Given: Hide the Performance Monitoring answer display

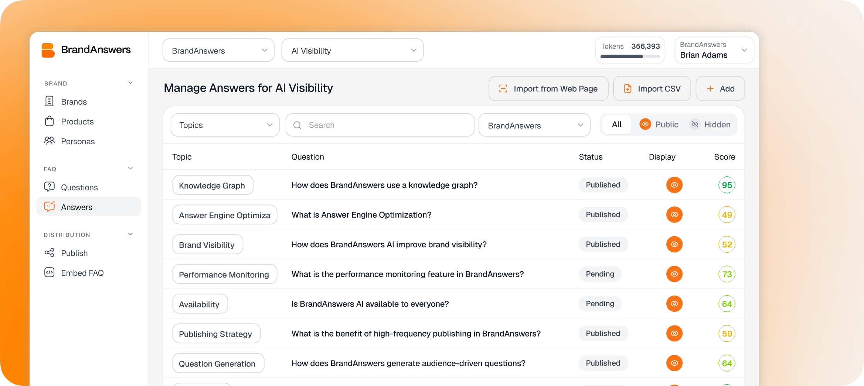Looking at the screenshot, I should pyautogui.click(x=674, y=274).
